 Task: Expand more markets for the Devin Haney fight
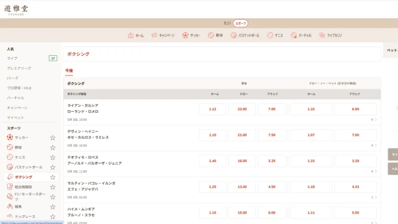[x=374, y=145]
